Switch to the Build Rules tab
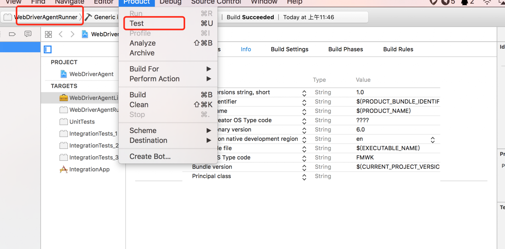Screen dimensions: 505x249 (x=398, y=49)
